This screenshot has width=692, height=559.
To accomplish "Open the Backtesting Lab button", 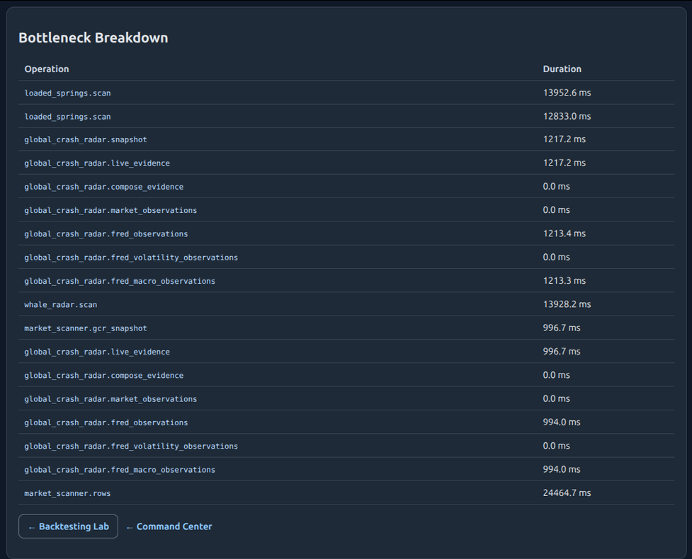I will pyautogui.click(x=68, y=526).
